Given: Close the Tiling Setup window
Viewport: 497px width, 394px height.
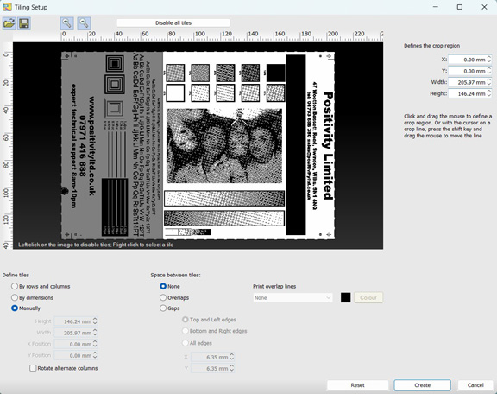Looking at the screenshot, I should click(484, 7).
